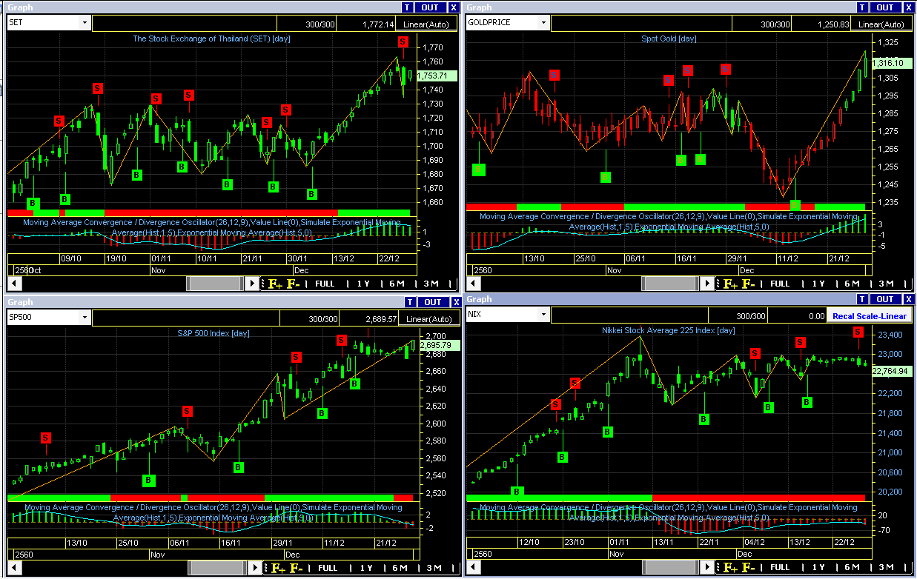
Task: Click F+ zoom-in icon in NIX graph
Action: click(730, 567)
